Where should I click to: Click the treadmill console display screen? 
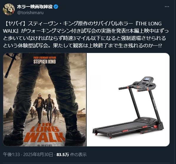coord(147,79)
